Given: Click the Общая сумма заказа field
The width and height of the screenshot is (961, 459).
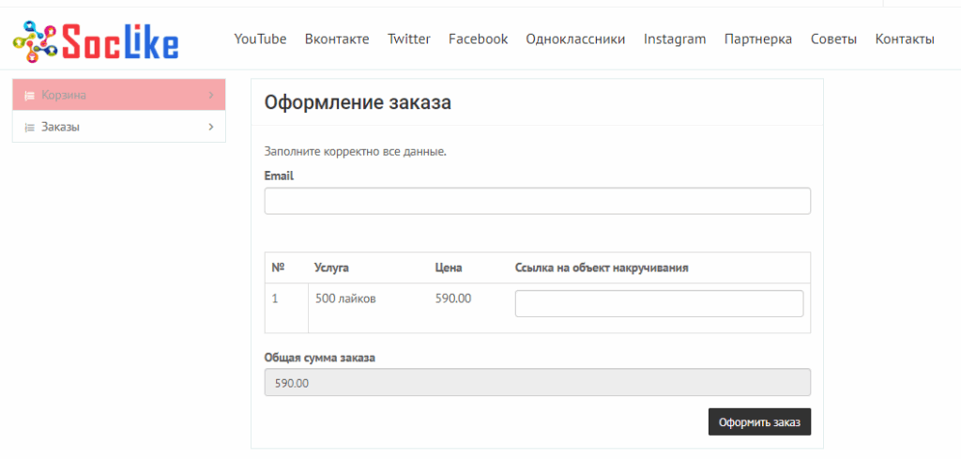Looking at the screenshot, I should (x=537, y=383).
